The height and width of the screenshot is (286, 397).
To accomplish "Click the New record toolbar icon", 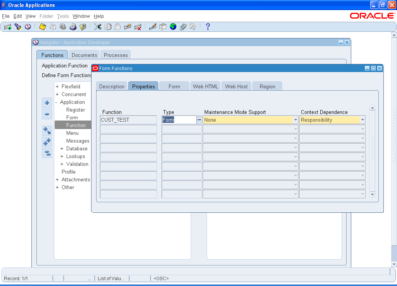I will [x=8, y=27].
